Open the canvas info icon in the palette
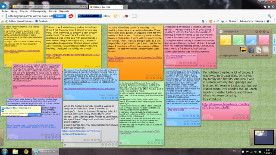Viewport: 276px width, 155px height. click(260, 31)
